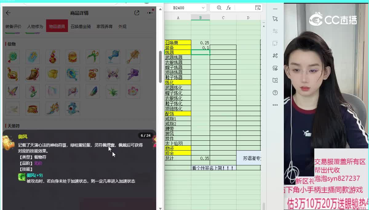
Task: Select the arrow pointer tool in sidebar
Action: tap(275, 19)
